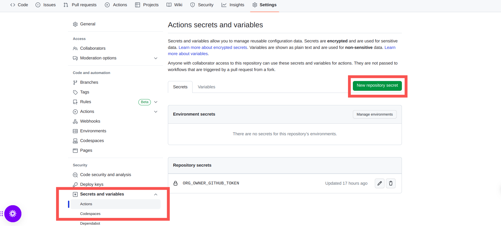Click the sidebar Actions play icon
This screenshot has width=501, height=226.
pos(75,112)
